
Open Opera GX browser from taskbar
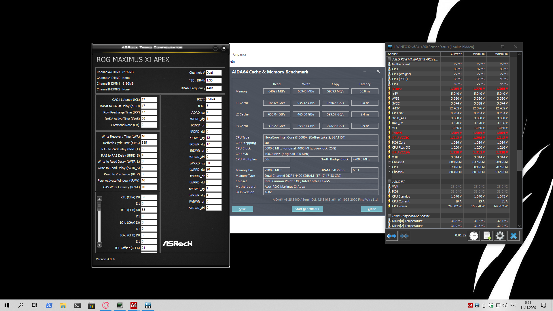click(x=106, y=305)
